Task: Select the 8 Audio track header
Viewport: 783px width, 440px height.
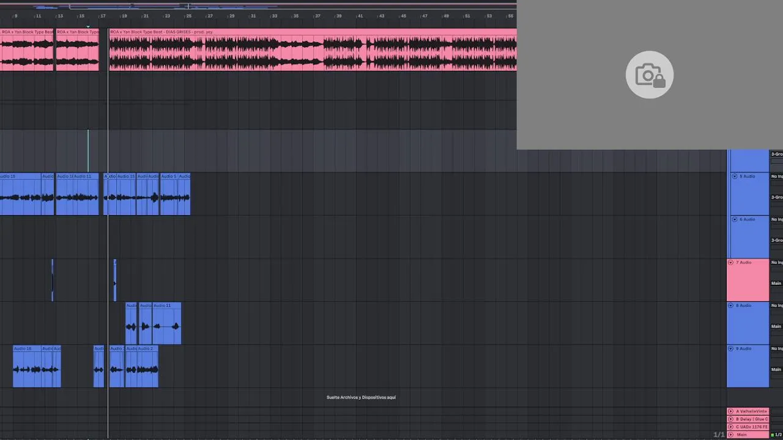Action: [x=748, y=323]
